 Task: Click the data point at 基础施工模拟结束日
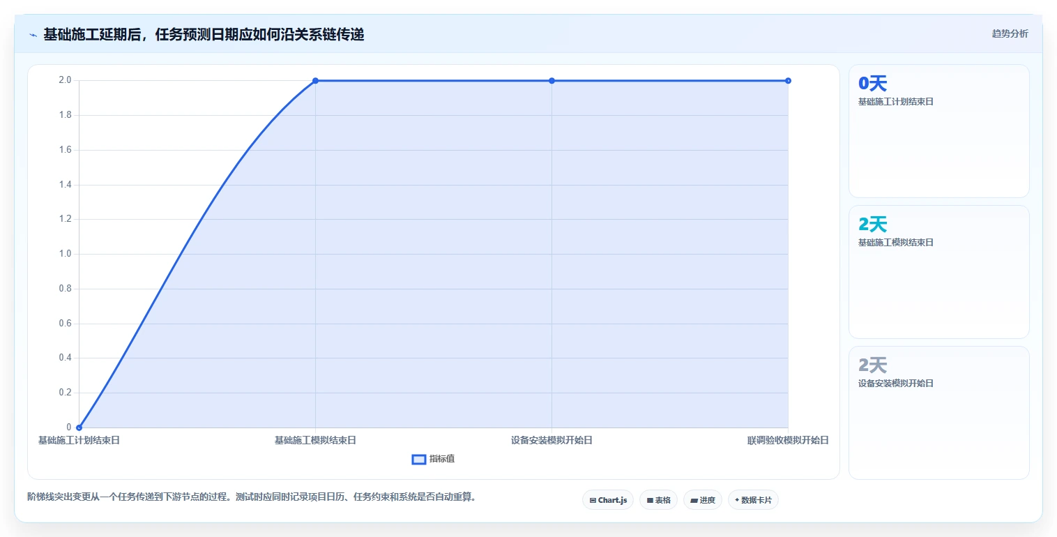[315, 81]
